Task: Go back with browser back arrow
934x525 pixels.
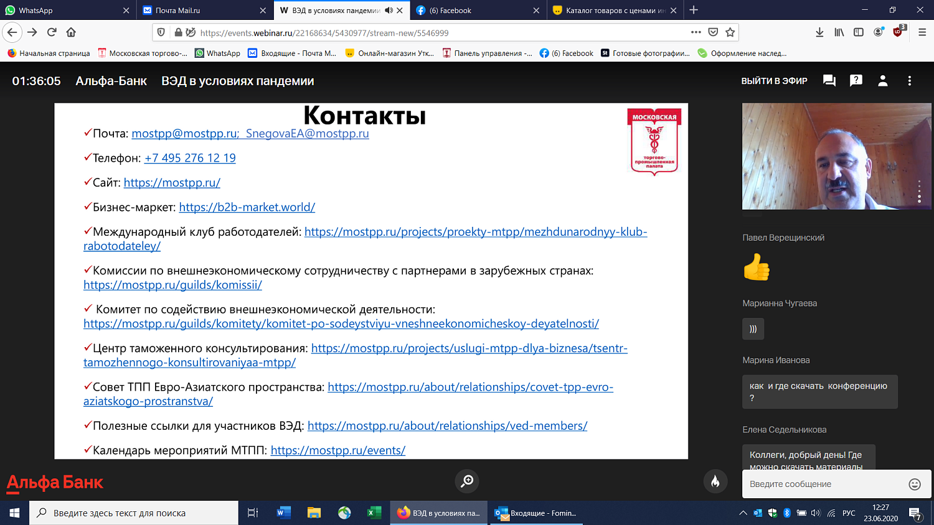Action: pyautogui.click(x=12, y=32)
